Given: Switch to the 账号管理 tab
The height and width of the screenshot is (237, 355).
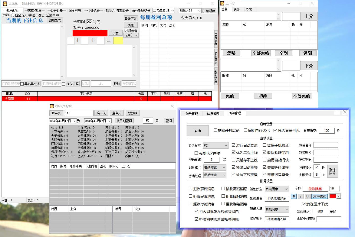Looking at the screenshot, I should [x=192, y=113].
